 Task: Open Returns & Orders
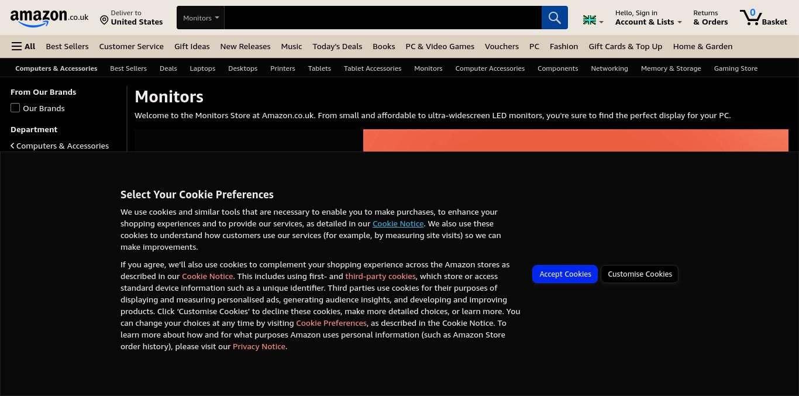tap(710, 18)
